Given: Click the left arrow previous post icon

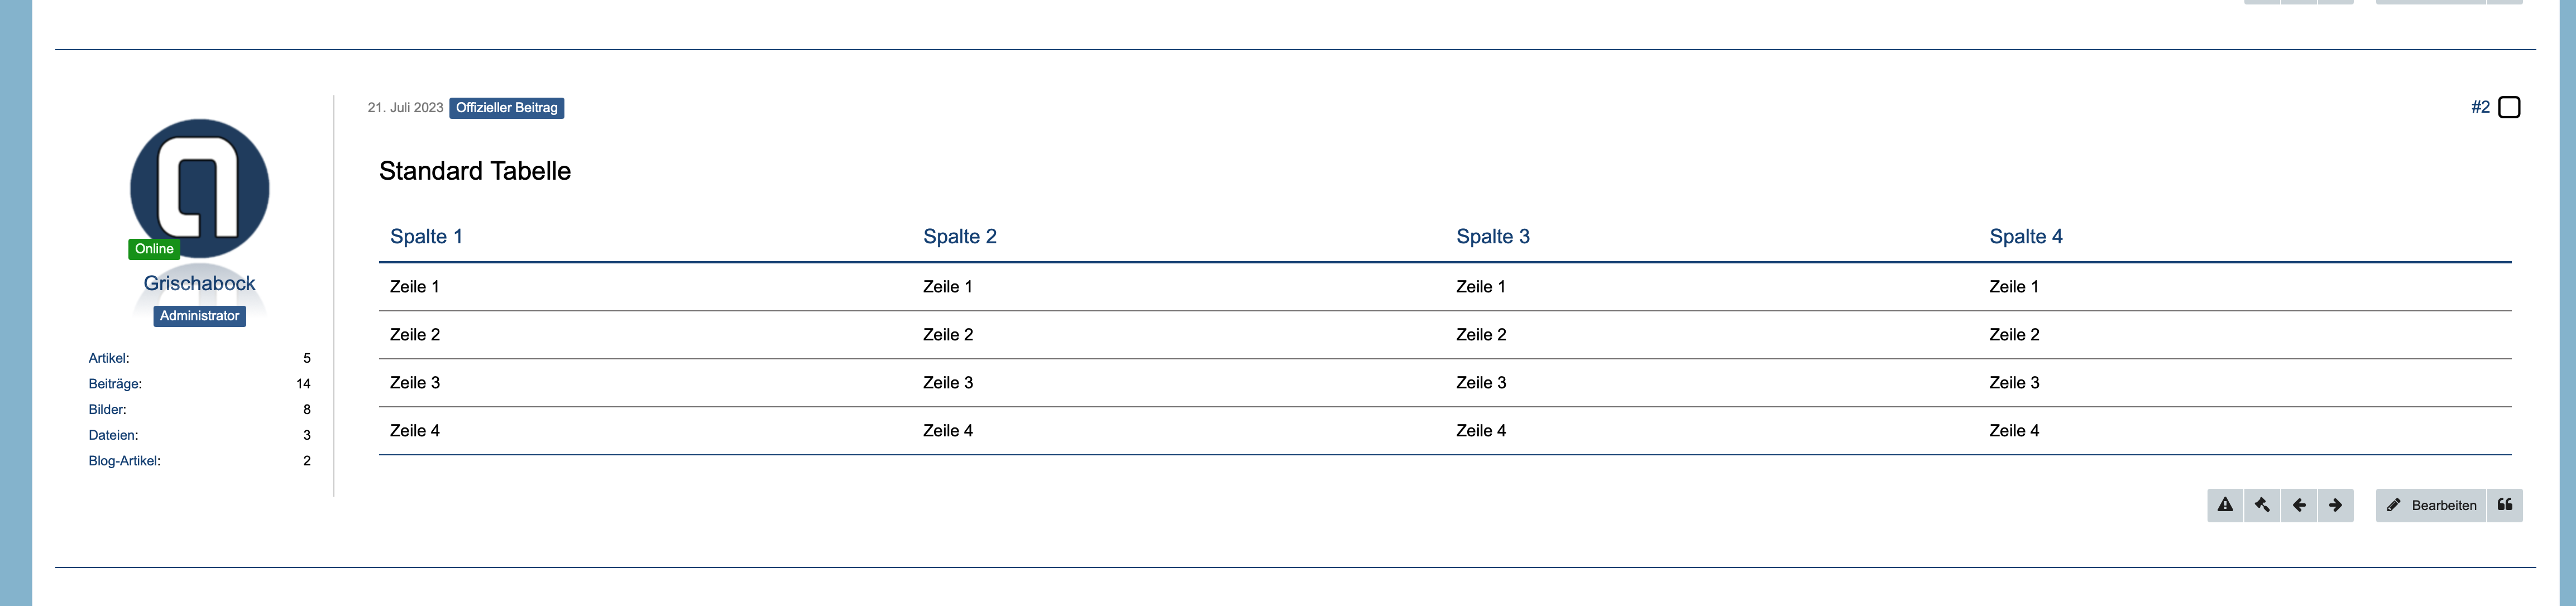Looking at the screenshot, I should point(2299,505).
